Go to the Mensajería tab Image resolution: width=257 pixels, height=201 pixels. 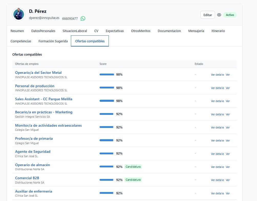(x=196, y=31)
